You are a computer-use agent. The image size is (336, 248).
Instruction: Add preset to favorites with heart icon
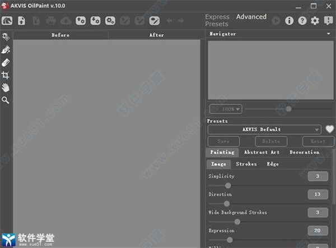[330, 129]
